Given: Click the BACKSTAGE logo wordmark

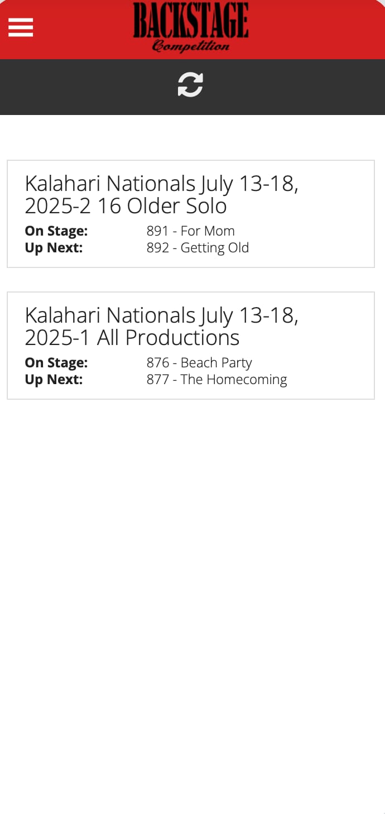Looking at the screenshot, I should point(190,21).
